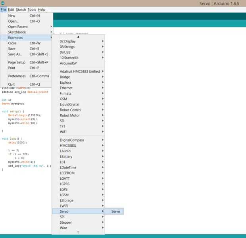Expand 08.Strings examples
246x238 pixels.
tap(79, 47)
